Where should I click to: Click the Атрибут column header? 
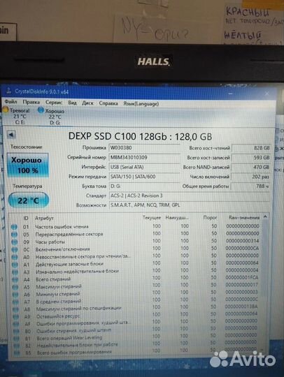(44, 219)
